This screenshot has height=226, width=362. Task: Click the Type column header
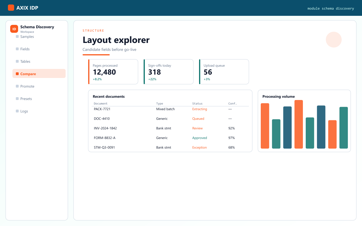pyautogui.click(x=160, y=104)
